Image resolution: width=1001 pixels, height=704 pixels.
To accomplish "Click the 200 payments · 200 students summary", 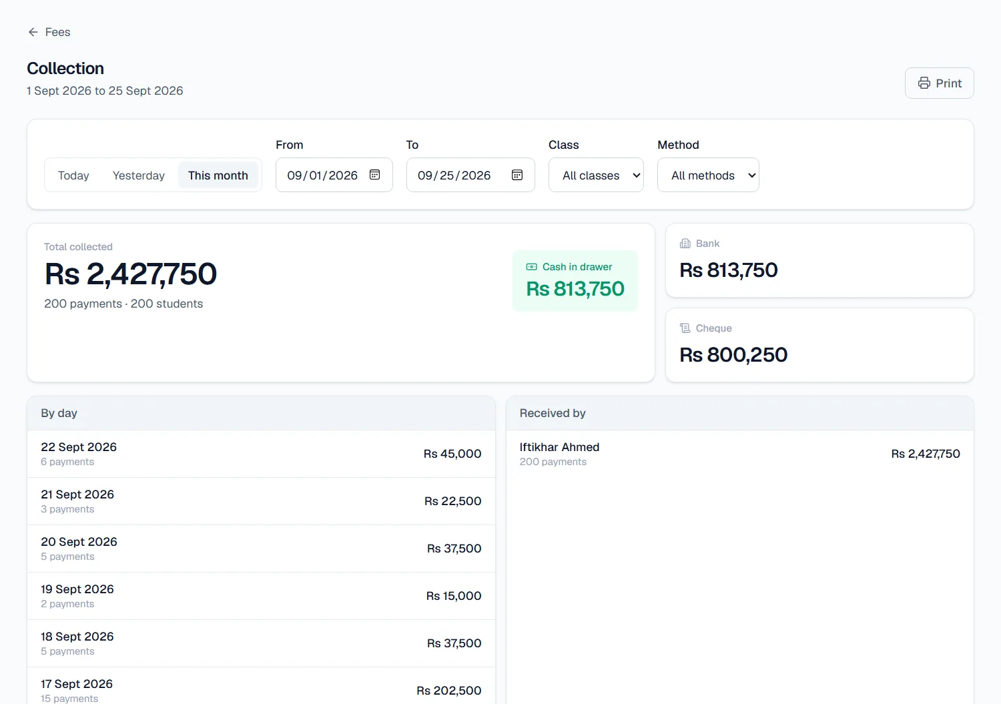I will pyautogui.click(x=123, y=304).
